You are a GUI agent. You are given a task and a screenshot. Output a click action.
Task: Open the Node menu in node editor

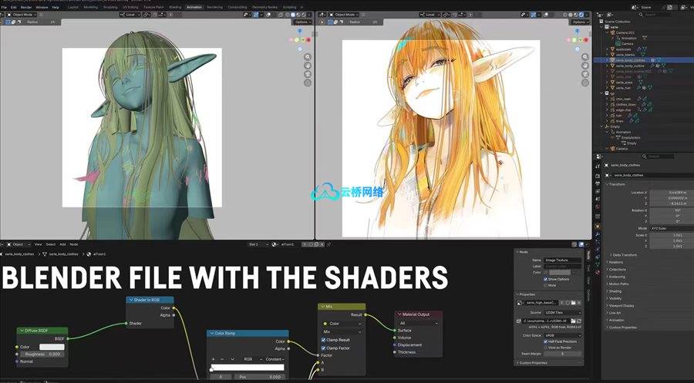point(74,244)
